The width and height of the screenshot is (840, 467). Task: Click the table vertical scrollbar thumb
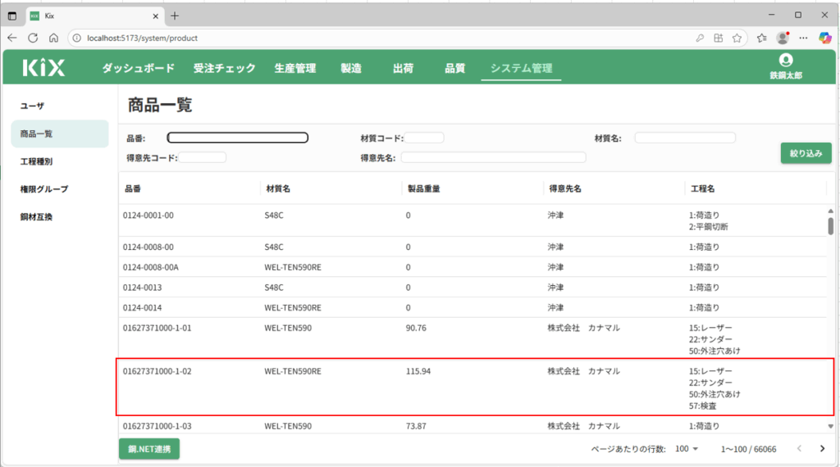coord(830,226)
